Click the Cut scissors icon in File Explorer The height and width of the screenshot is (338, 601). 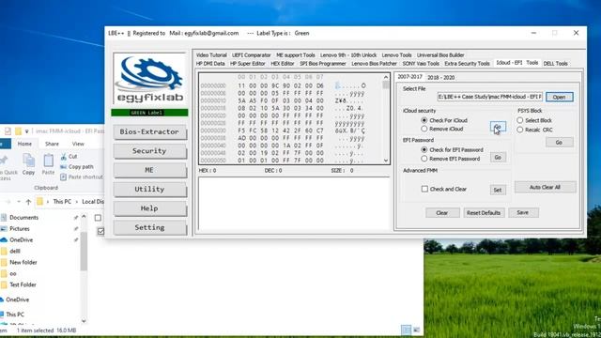click(63, 157)
